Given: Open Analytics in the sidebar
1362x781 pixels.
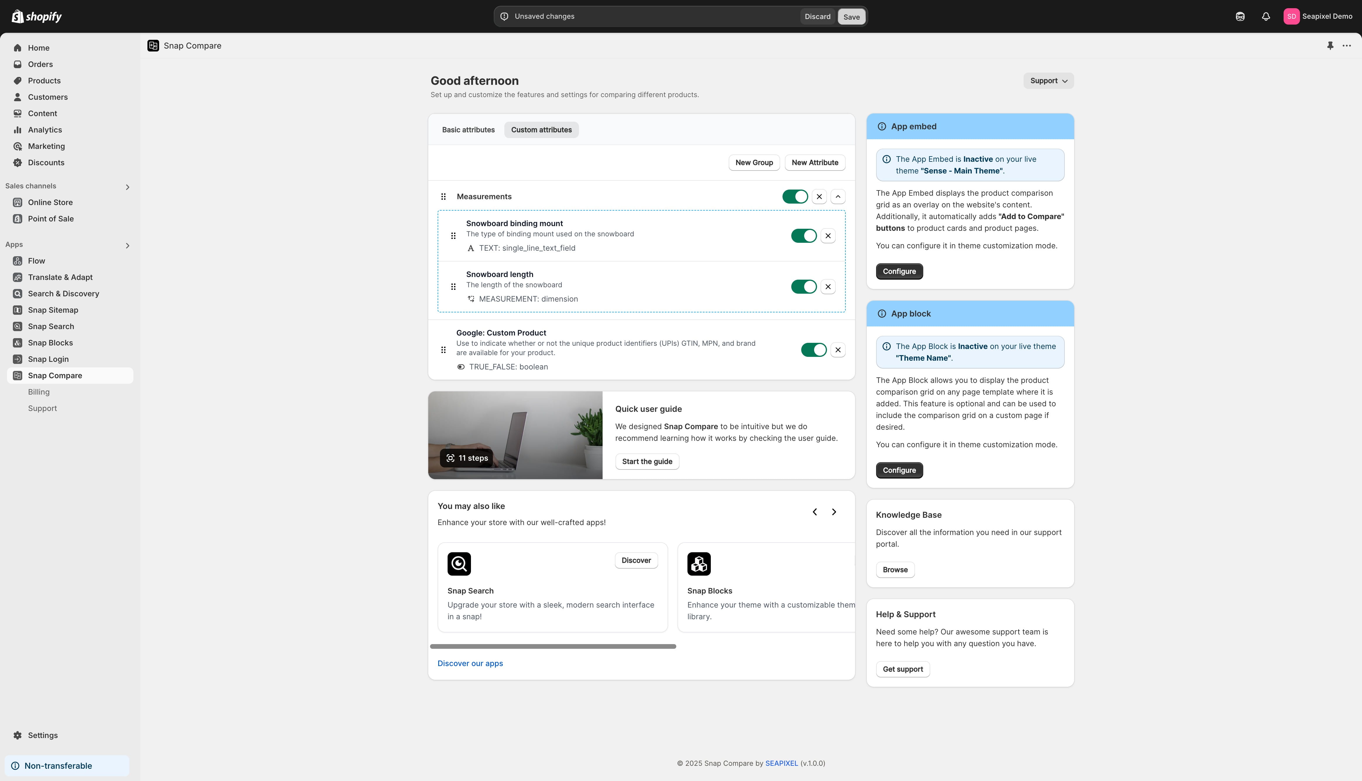Looking at the screenshot, I should click(x=44, y=130).
